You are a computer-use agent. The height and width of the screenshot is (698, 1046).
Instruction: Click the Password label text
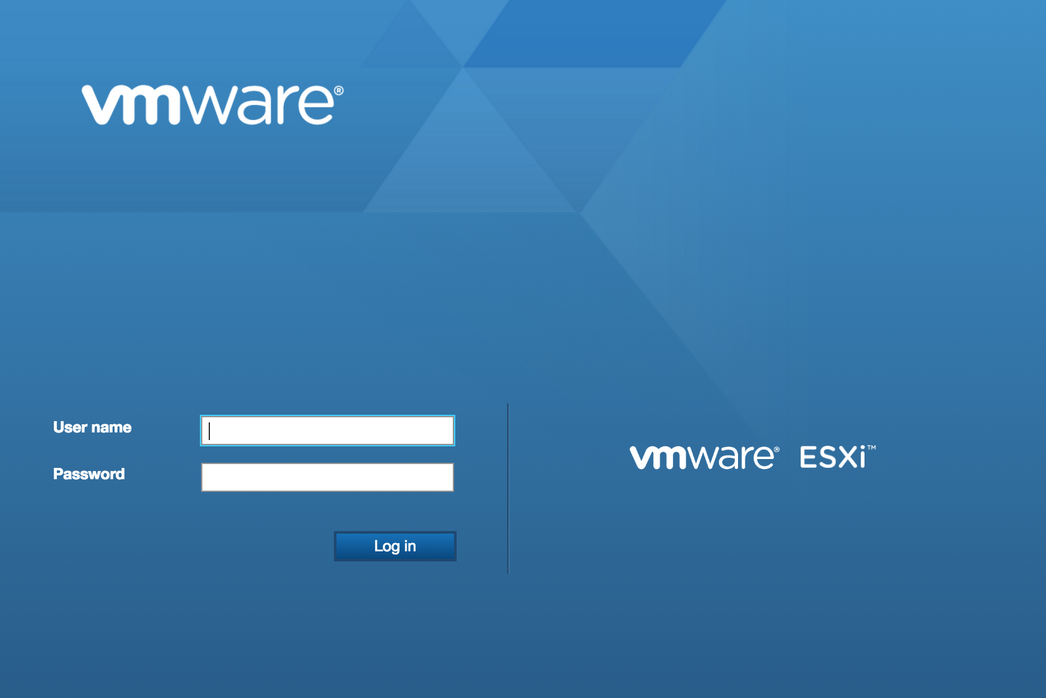[89, 474]
